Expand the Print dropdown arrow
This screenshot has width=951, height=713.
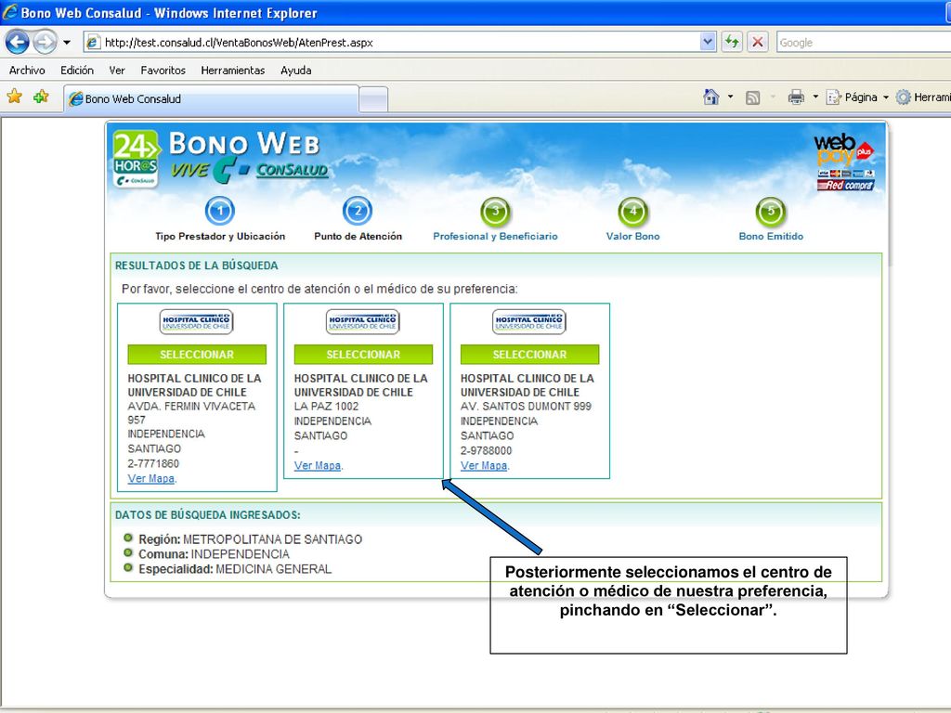[x=815, y=97]
